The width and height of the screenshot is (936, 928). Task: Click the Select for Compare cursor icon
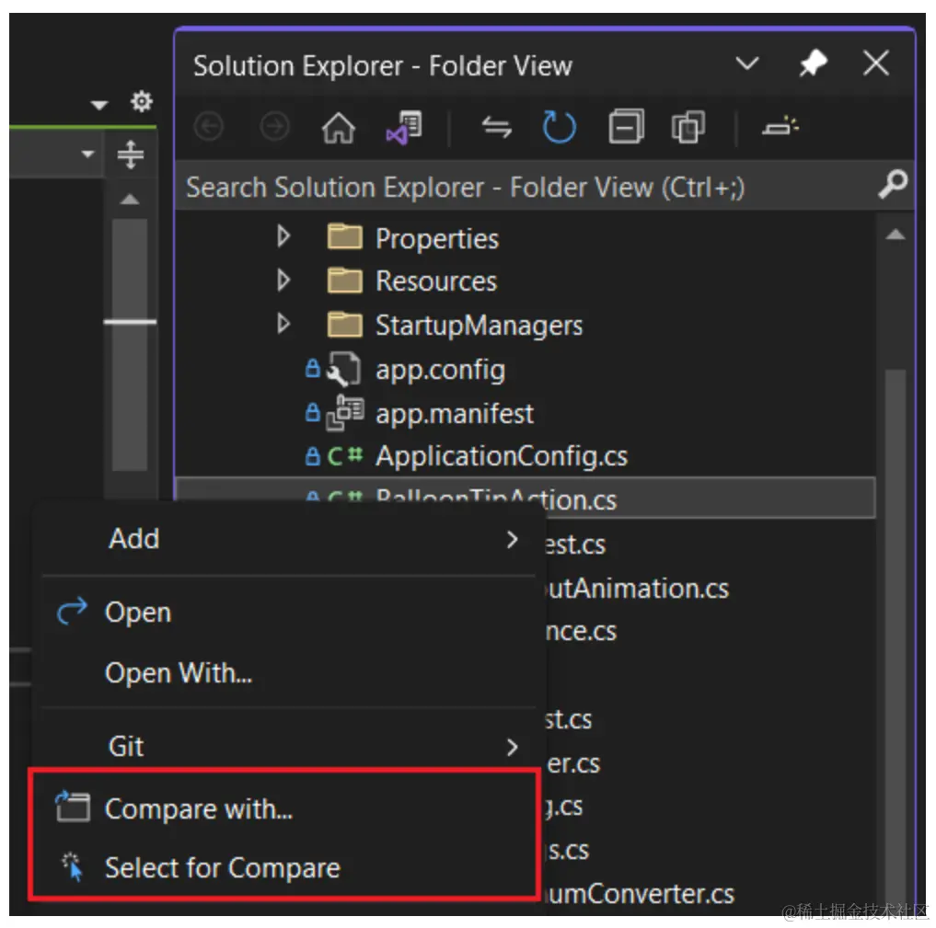coord(73,867)
